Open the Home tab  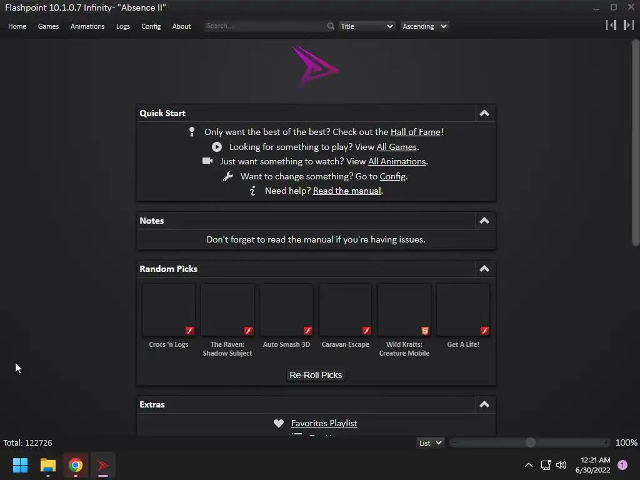[x=17, y=26]
